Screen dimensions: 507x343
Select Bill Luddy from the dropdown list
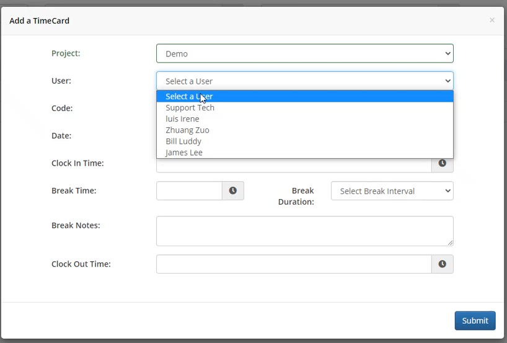click(183, 141)
